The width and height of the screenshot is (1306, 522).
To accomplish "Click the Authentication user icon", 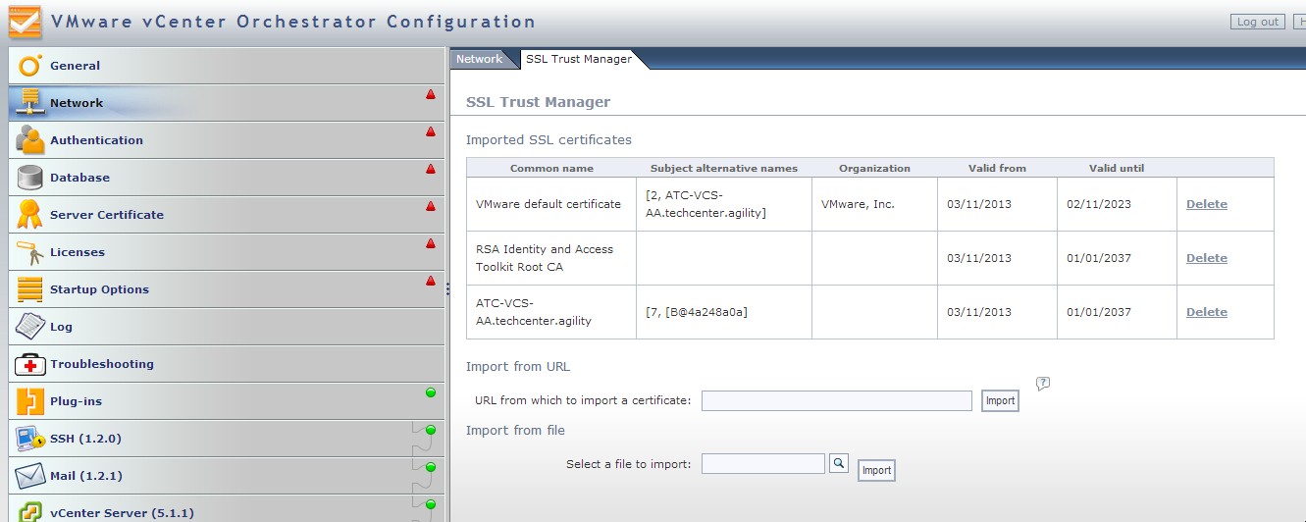I will coord(29,140).
